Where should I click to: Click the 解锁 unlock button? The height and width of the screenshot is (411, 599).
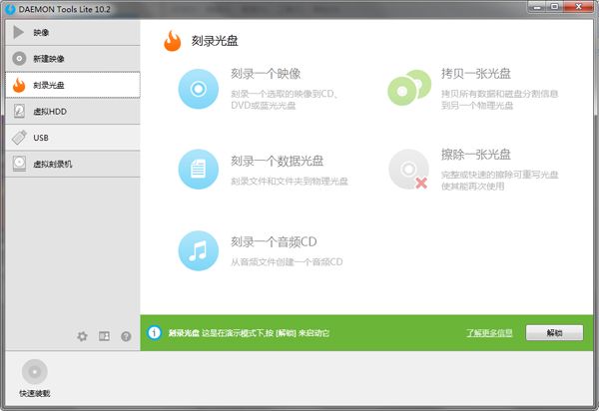554,333
